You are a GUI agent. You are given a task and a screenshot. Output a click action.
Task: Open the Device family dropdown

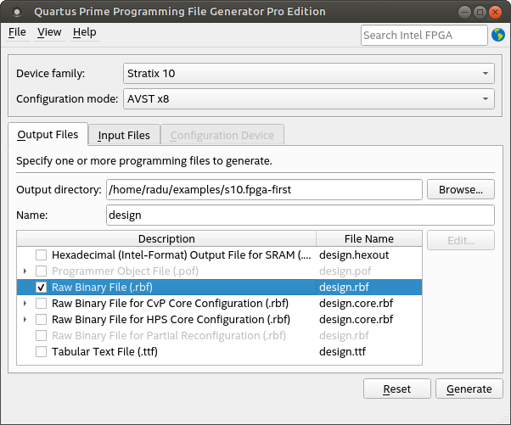coord(308,73)
